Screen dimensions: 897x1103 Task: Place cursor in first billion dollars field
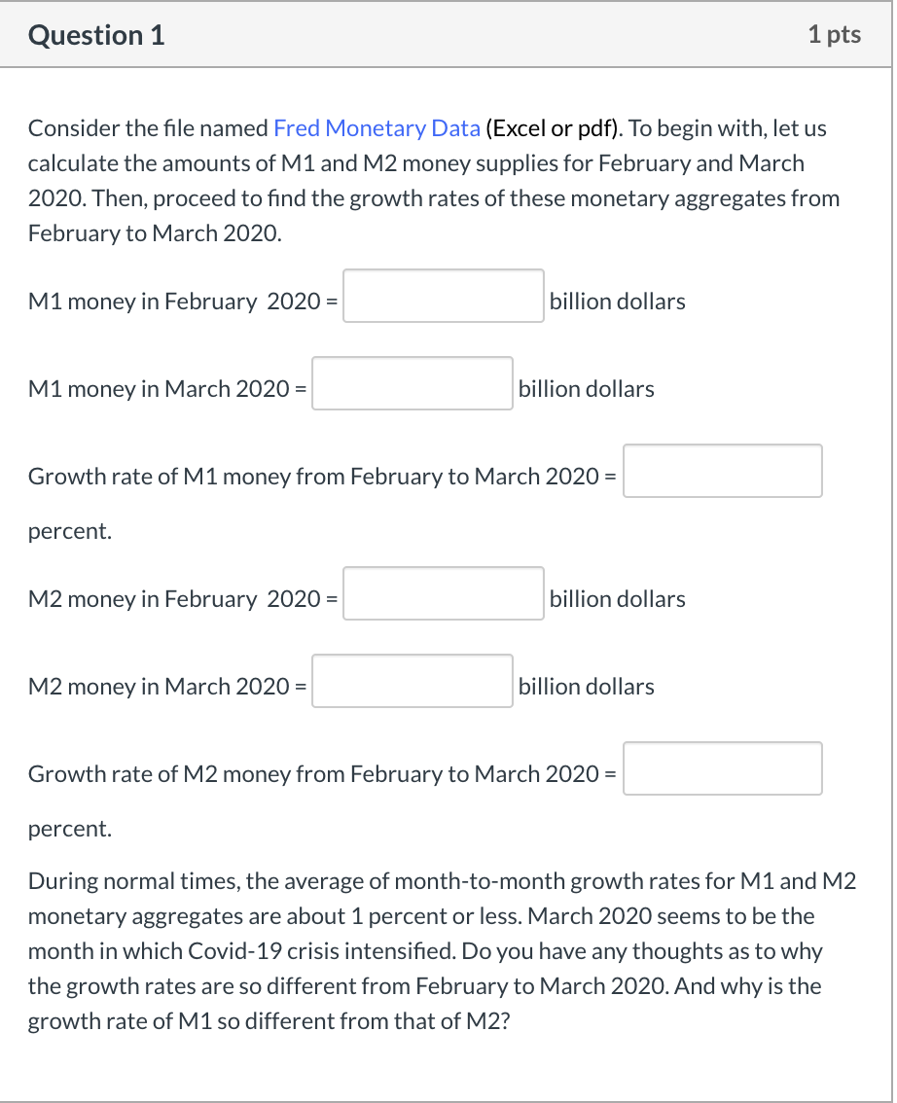[443, 295]
